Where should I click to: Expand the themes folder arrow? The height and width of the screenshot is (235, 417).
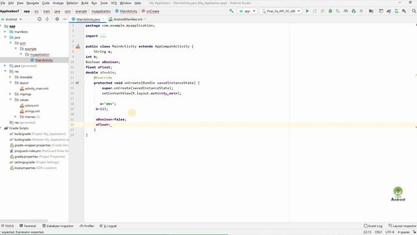pyautogui.click(x=16, y=117)
